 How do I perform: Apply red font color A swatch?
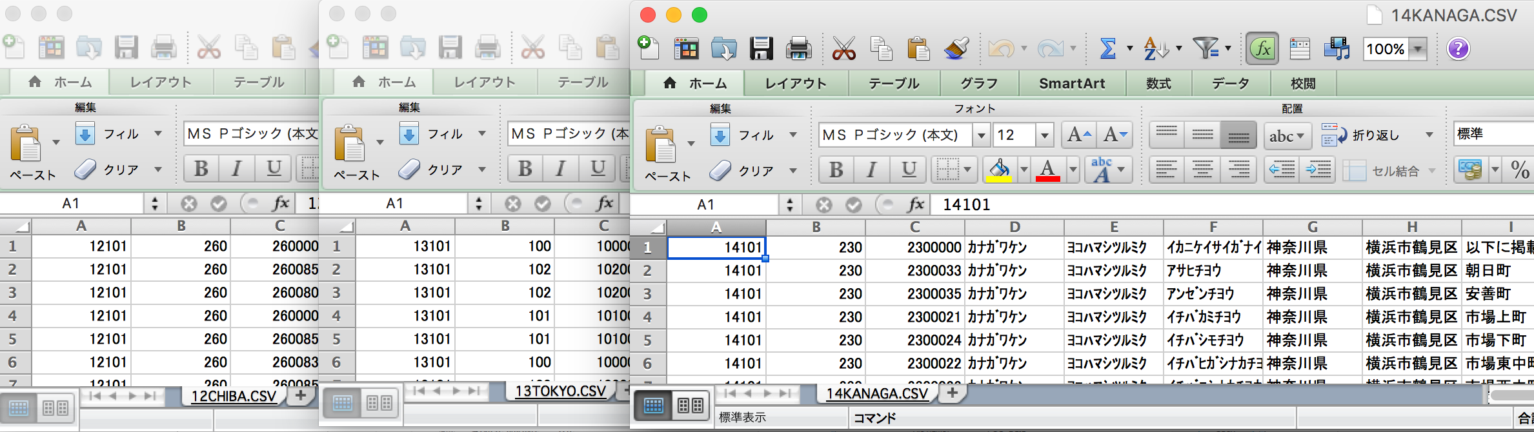click(1048, 171)
